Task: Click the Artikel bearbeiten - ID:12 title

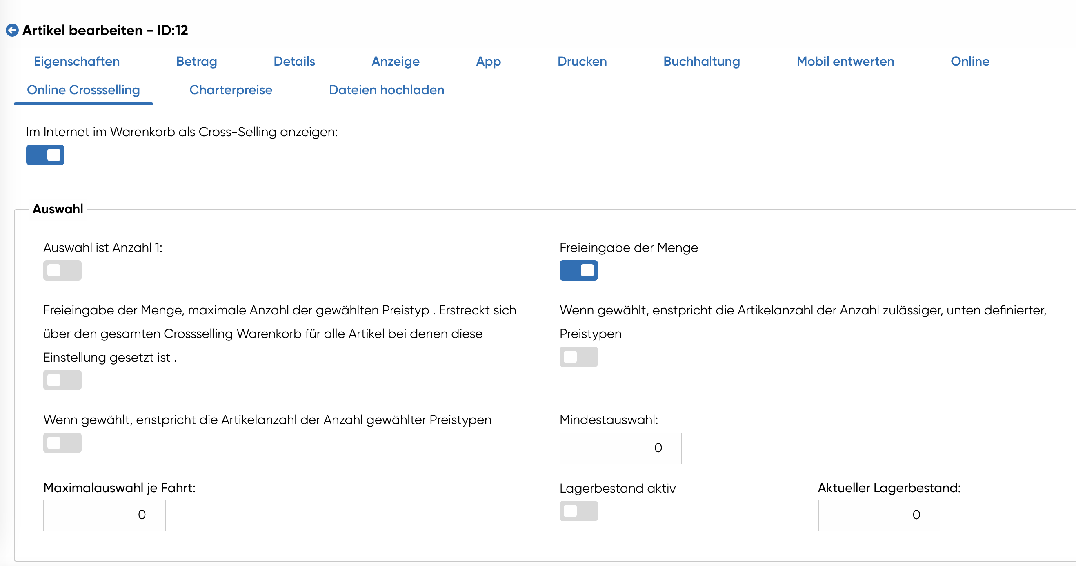Action: pyautogui.click(x=105, y=30)
